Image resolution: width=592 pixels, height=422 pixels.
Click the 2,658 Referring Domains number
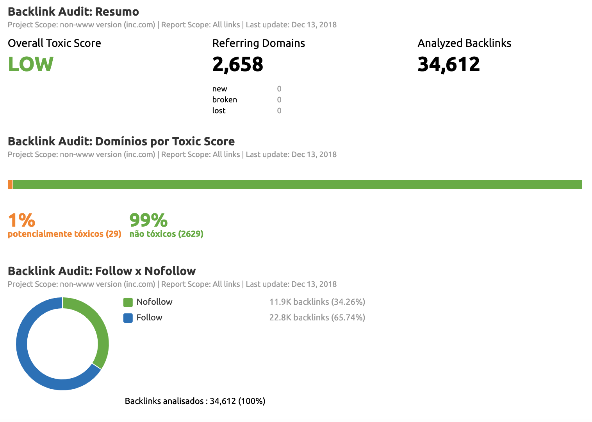[x=237, y=64]
